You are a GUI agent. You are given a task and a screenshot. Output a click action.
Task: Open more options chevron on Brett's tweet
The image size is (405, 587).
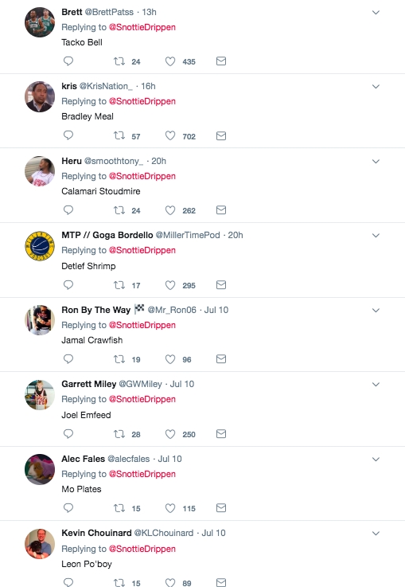point(376,13)
